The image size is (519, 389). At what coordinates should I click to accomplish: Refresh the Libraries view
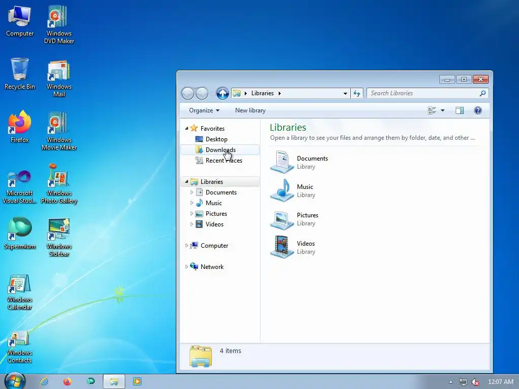[x=356, y=93]
